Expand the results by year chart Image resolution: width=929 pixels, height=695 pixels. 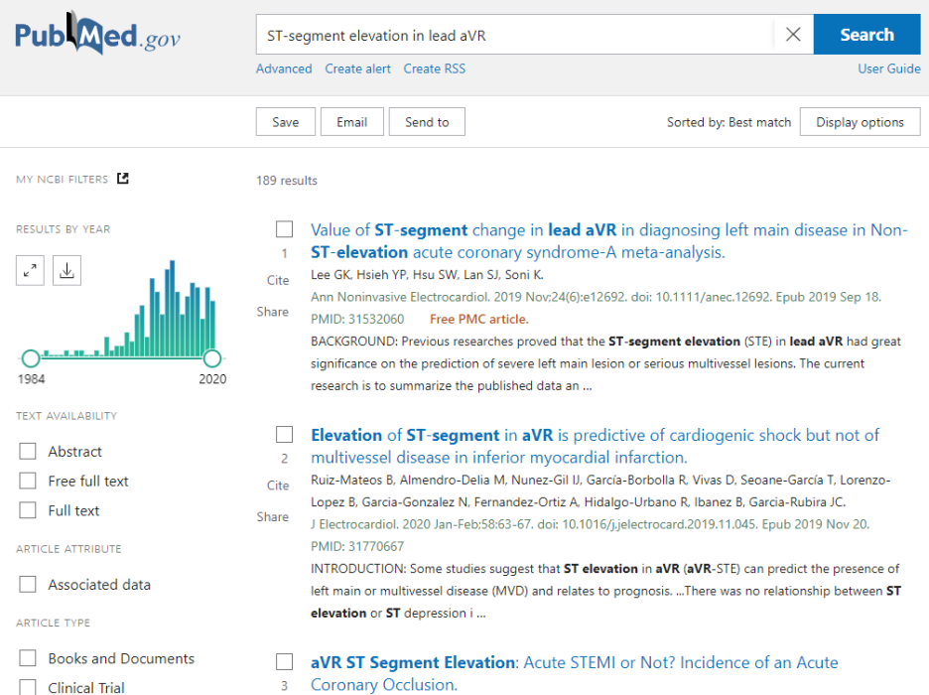click(x=30, y=271)
